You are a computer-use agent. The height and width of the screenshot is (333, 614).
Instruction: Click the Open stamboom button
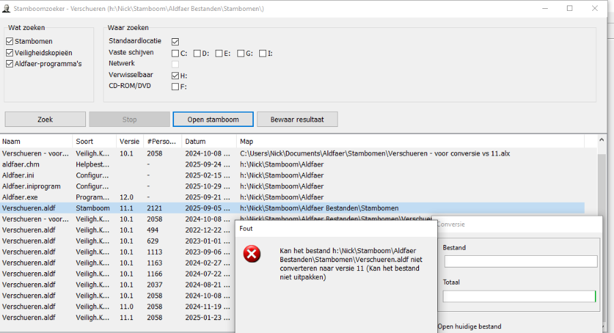(213, 119)
